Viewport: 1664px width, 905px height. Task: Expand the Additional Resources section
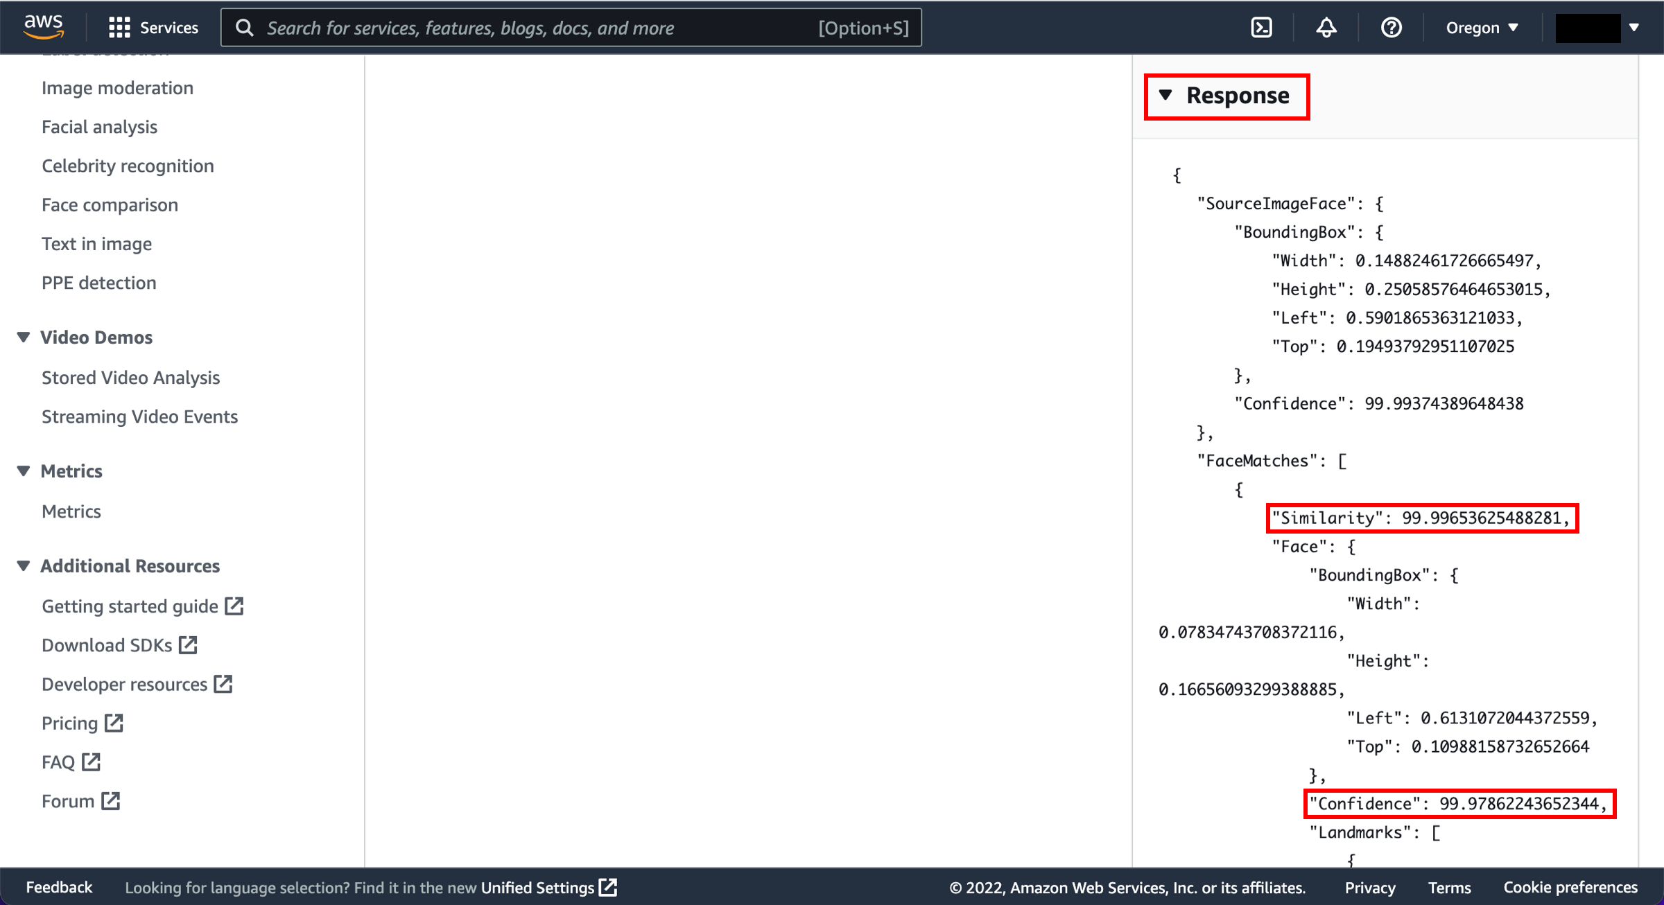pyautogui.click(x=24, y=565)
